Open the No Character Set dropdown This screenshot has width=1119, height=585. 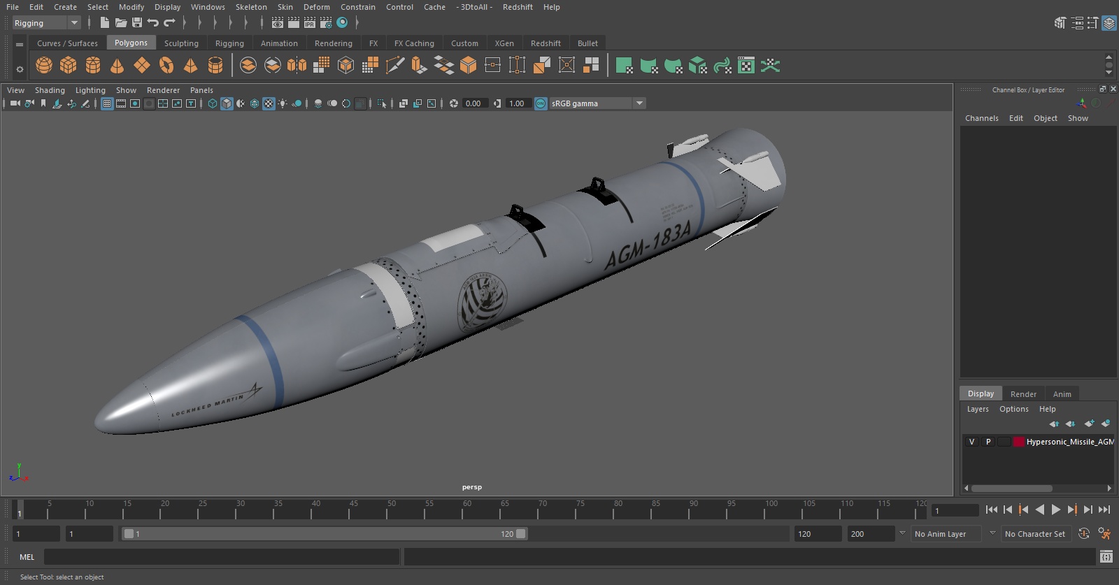[1035, 534]
